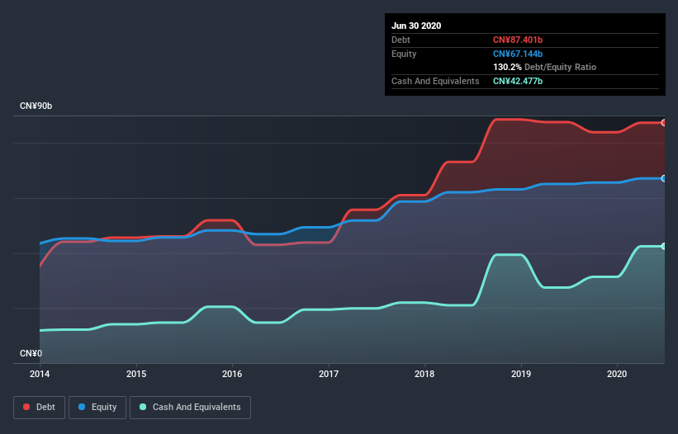Screen dimensions: 678x434
Task: Click the tooltip's Cash And Equivalents label
Action: (435, 81)
